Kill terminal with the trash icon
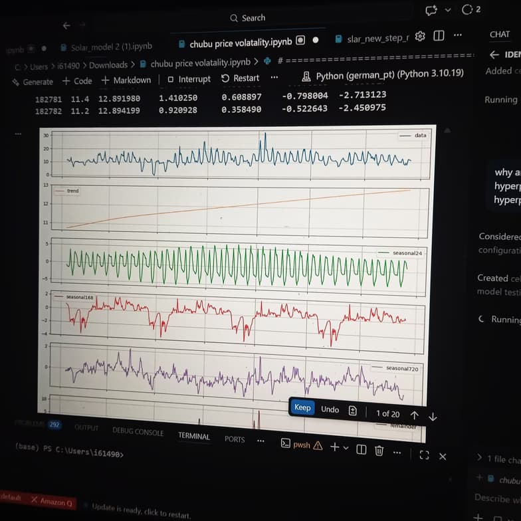The width and height of the screenshot is (521, 521). tap(379, 451)
